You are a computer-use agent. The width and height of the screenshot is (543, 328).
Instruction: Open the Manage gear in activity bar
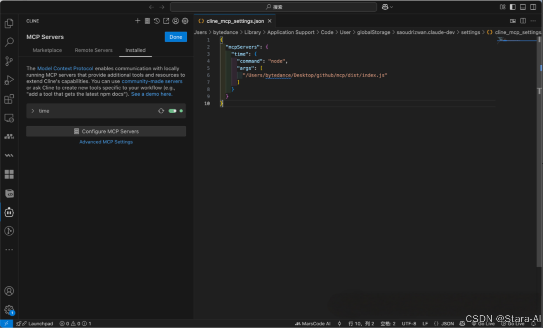9,310
